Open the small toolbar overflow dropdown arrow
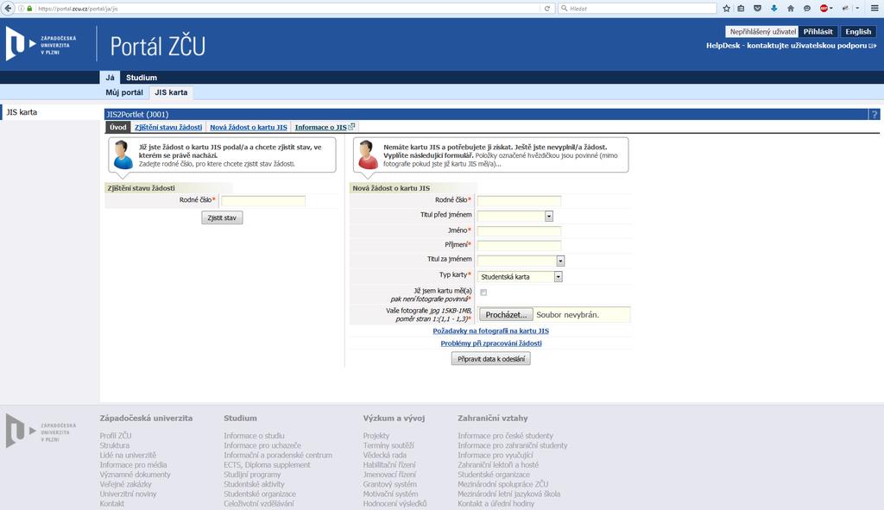 click(x=857, y=9)
